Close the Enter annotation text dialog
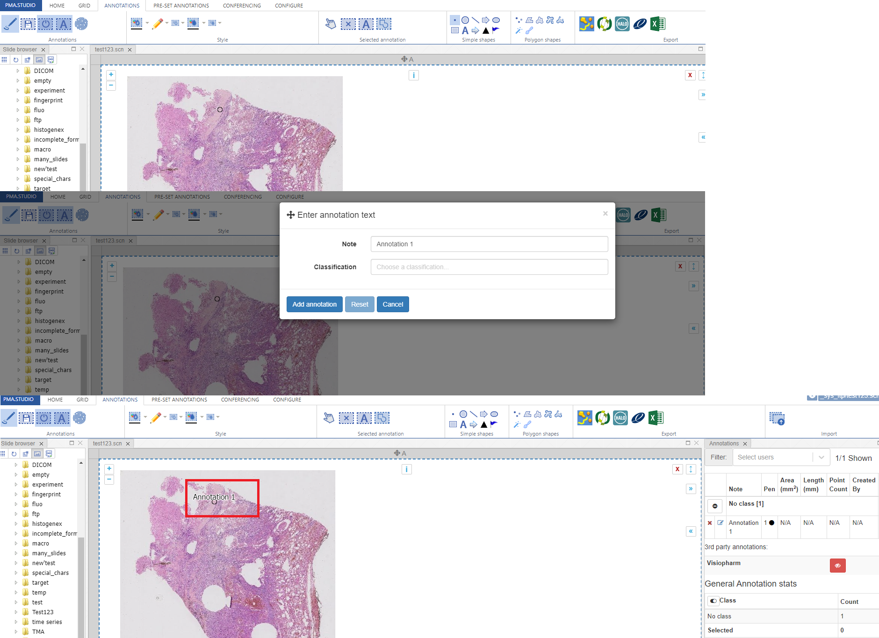Screen dimensions: 879x638 (605, 214)
